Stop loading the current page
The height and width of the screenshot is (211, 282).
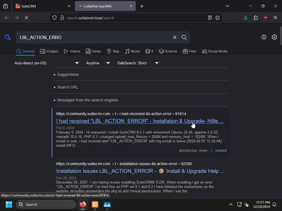point(26,18)
